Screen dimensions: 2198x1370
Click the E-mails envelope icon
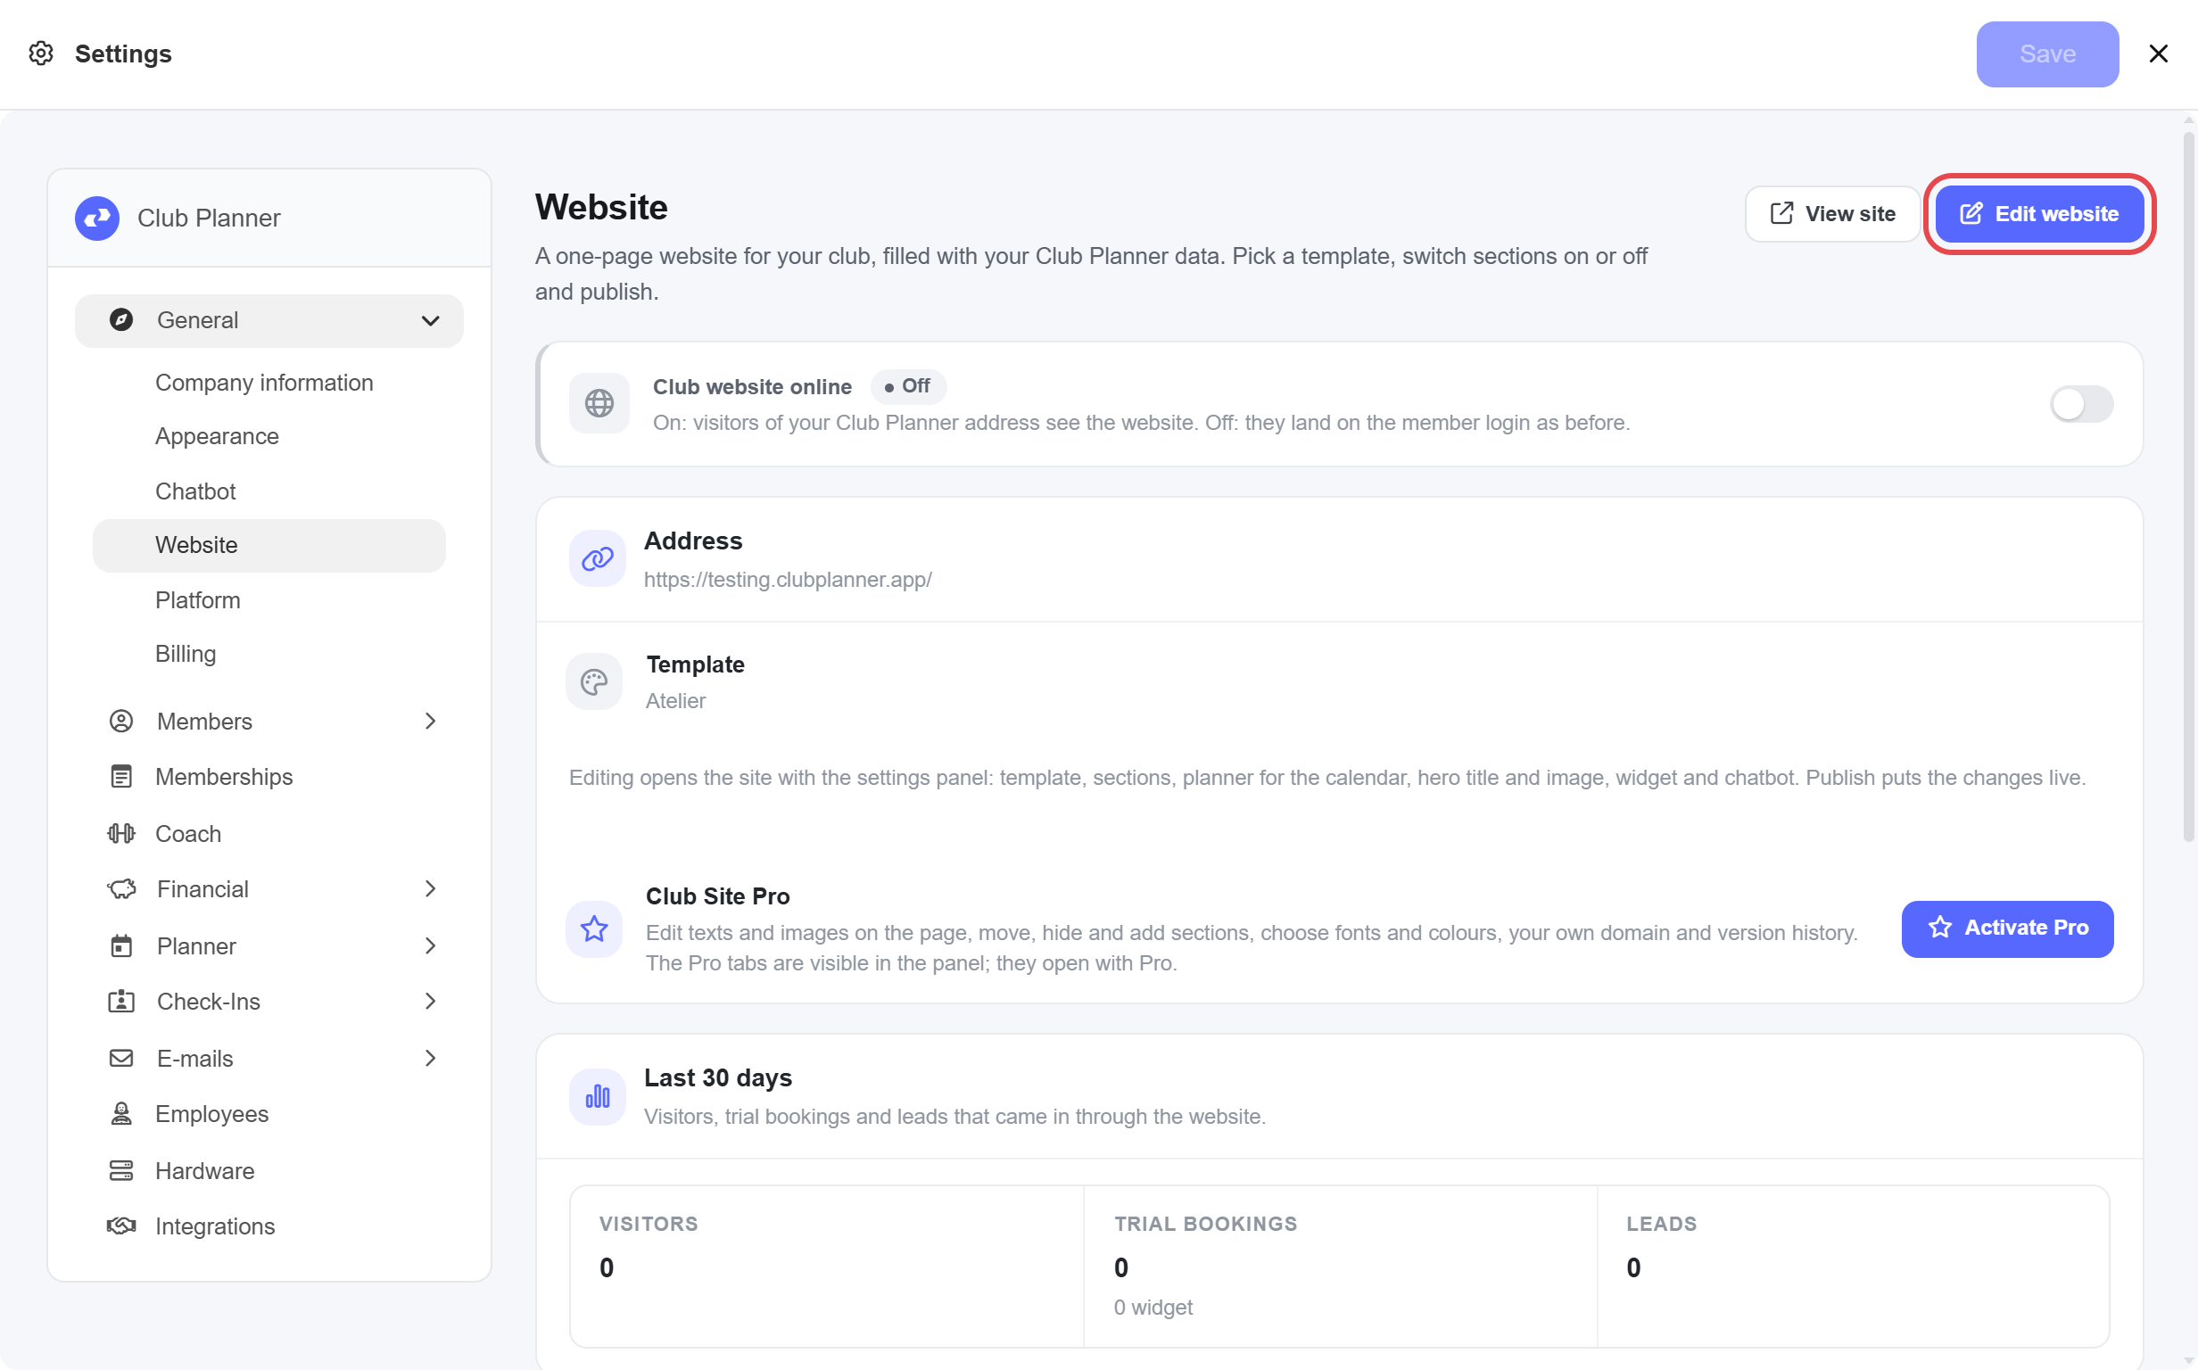[121, 1058]
